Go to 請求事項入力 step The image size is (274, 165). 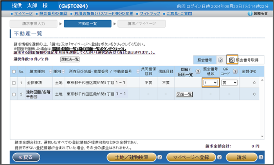coord(33,24)
